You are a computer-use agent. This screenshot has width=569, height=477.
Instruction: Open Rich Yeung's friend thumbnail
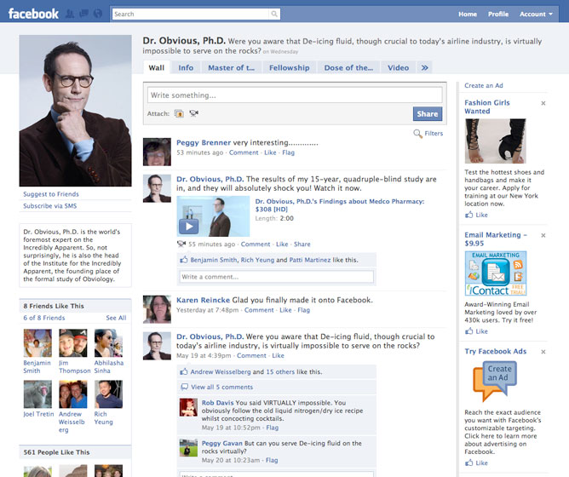108,394
